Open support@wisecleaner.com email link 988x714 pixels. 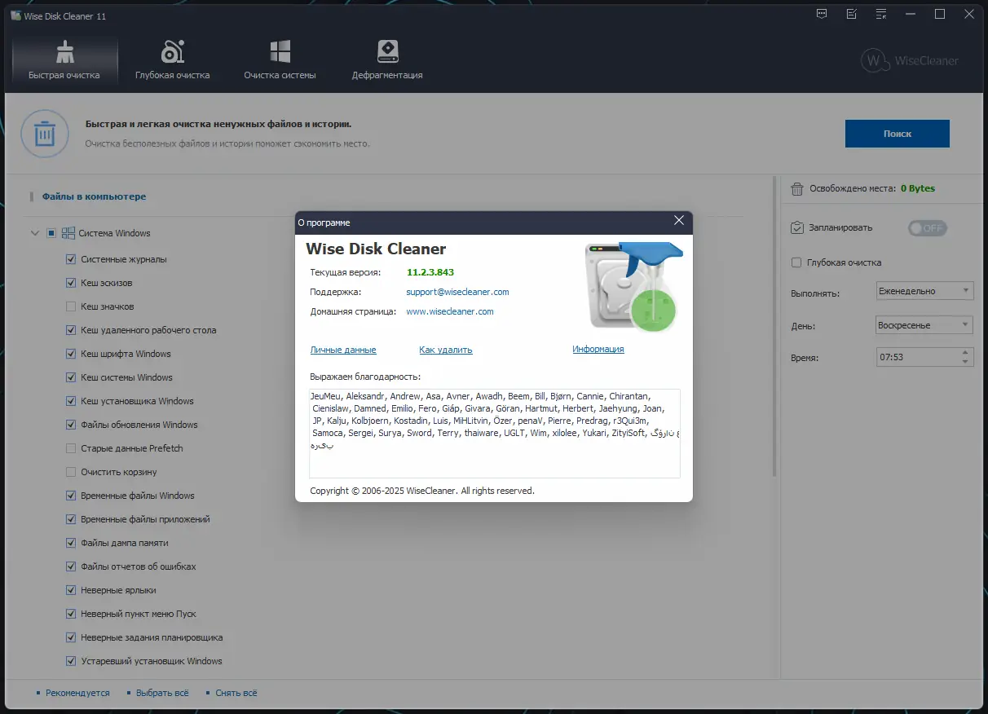[457, 292]
